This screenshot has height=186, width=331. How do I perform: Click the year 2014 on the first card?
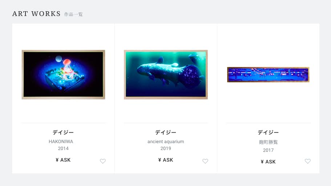63,149
